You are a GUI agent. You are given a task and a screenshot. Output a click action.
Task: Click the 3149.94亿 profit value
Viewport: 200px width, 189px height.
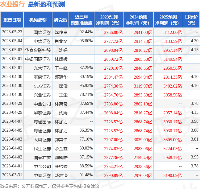tap(173, 59)
